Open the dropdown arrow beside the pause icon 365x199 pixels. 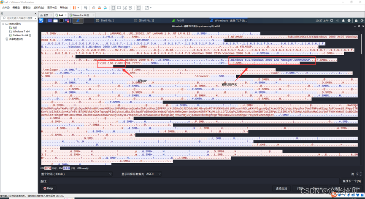click(x=78, y=8)
